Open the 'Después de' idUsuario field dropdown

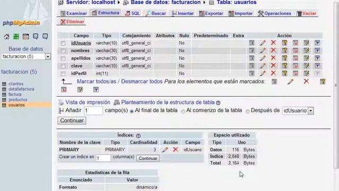[298, 111]
